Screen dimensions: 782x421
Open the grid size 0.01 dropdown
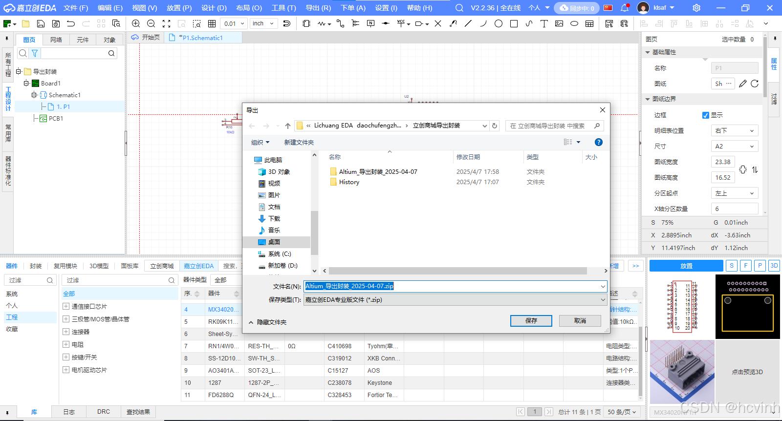[234, 23]
